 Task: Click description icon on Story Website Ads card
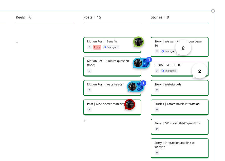tap(157, 90)
